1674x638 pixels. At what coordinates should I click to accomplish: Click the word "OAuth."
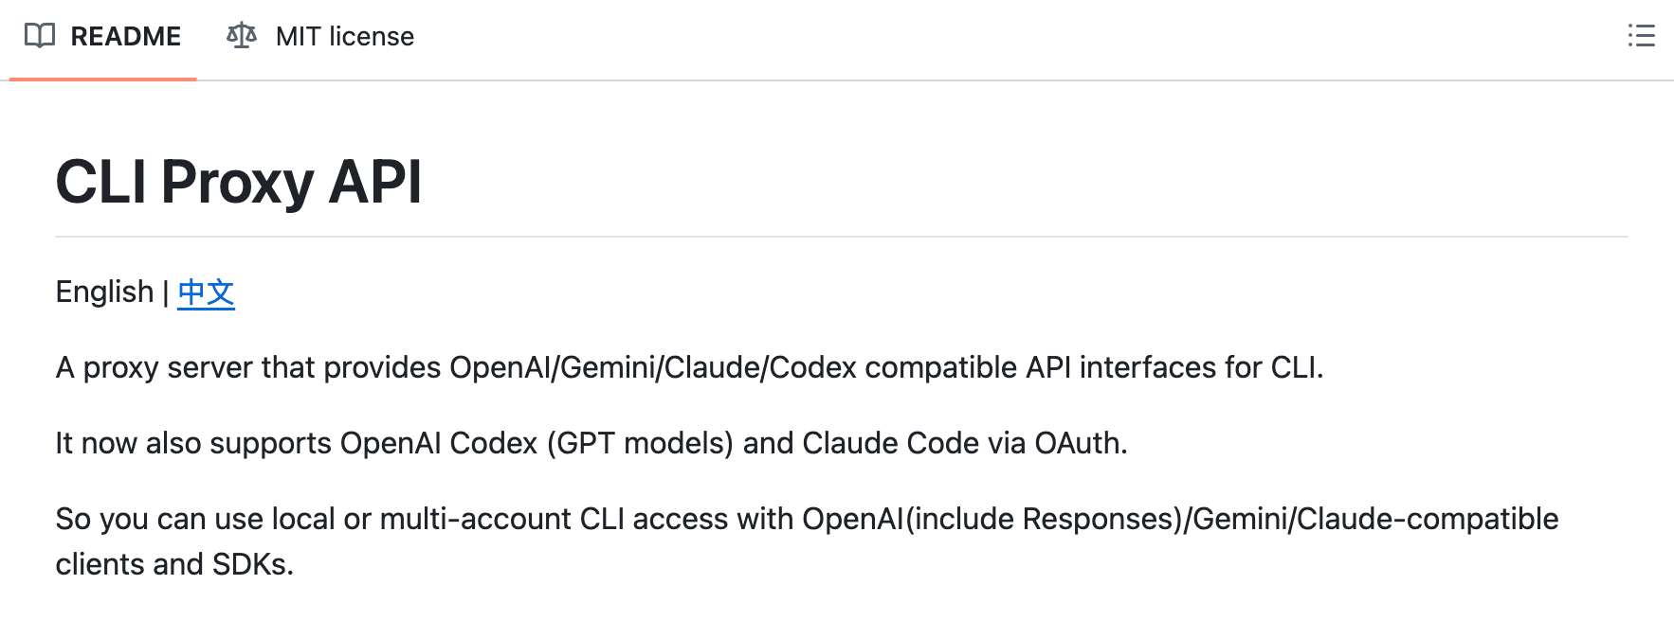pos(1081,443)
